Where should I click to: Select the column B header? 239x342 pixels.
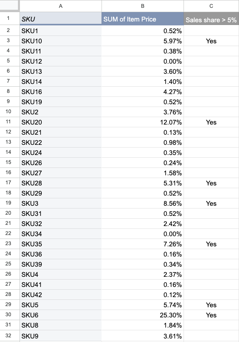coord(143,6)
